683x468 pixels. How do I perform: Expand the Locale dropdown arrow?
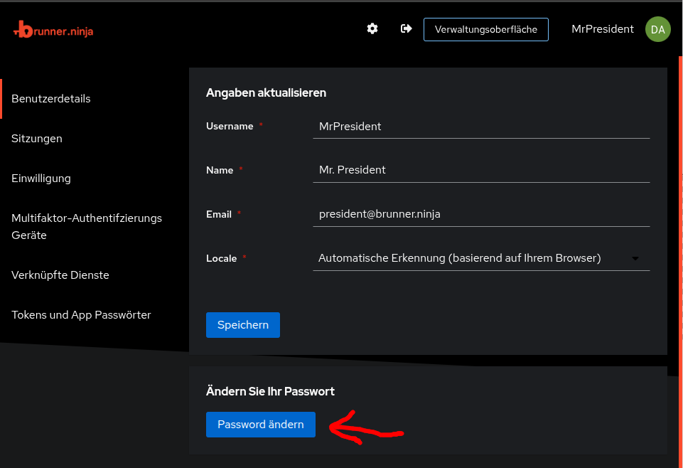[635, 258]
